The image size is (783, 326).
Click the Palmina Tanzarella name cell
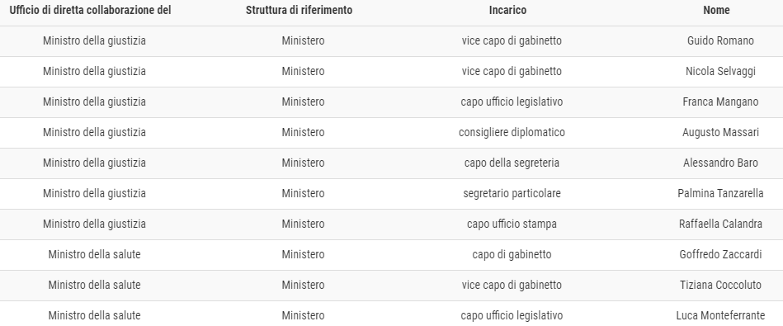(x=720, y=193)
